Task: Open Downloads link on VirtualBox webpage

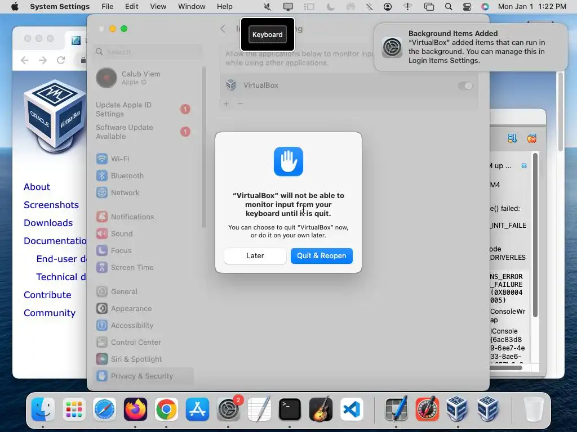Action: pos(48,223)
